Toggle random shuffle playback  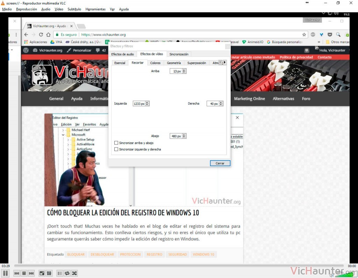(74, 273)
